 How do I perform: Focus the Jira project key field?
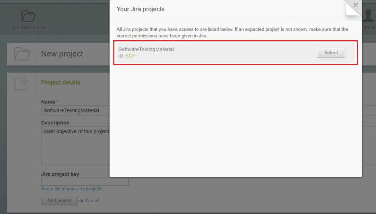(x=84, y=181)
